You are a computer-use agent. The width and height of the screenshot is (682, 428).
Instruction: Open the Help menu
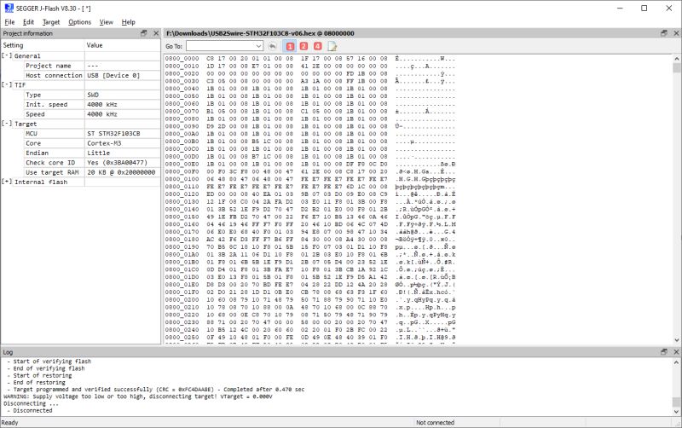click(129, 22)
